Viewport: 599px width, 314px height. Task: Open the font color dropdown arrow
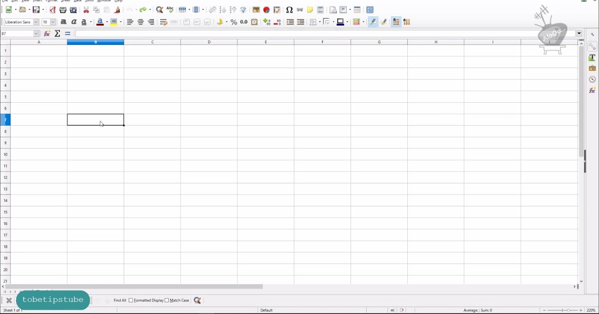[107, 22]
